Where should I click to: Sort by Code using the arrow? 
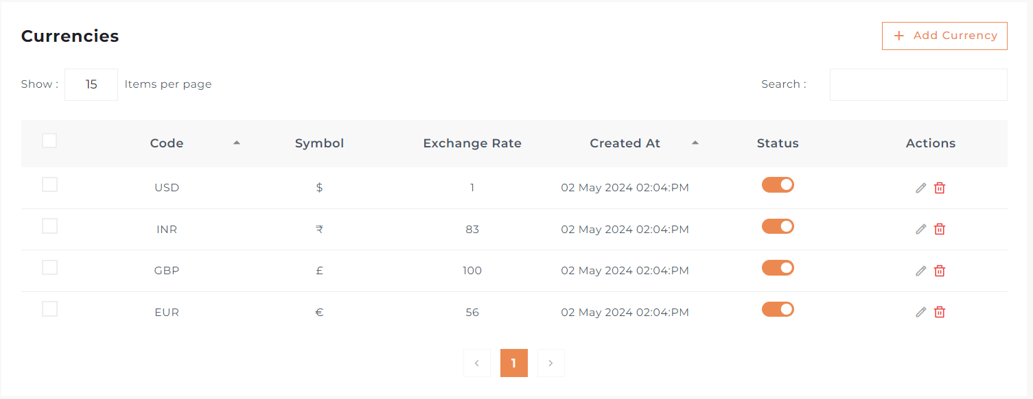coord(237,143)
